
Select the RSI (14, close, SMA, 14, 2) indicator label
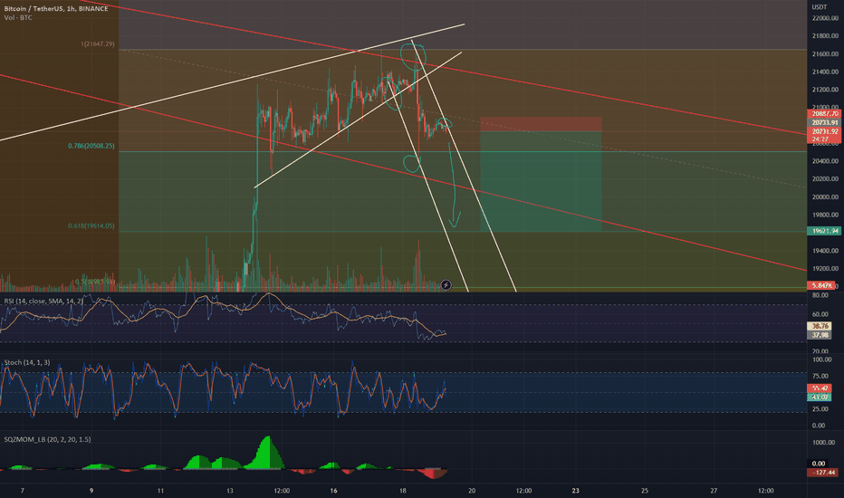[x=43, y=301]
